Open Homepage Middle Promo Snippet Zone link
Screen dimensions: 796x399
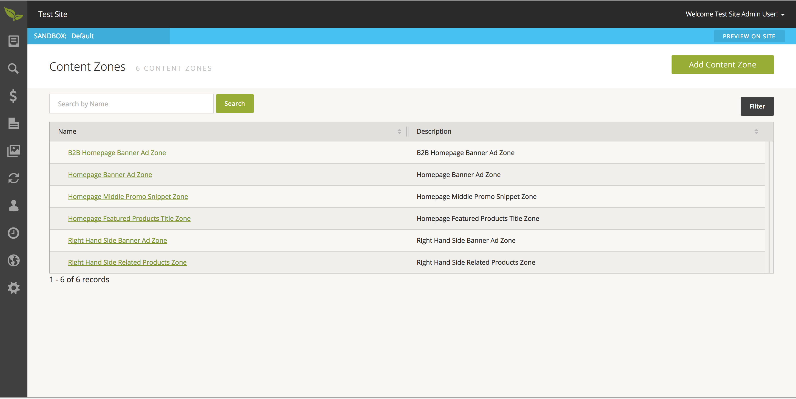[x=128, y=196]
